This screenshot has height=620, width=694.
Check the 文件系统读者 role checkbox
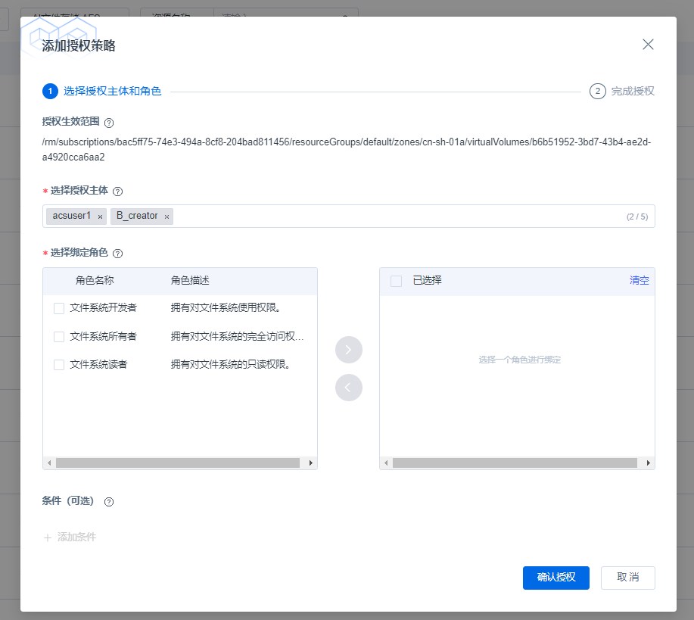(x=59, y=365)
